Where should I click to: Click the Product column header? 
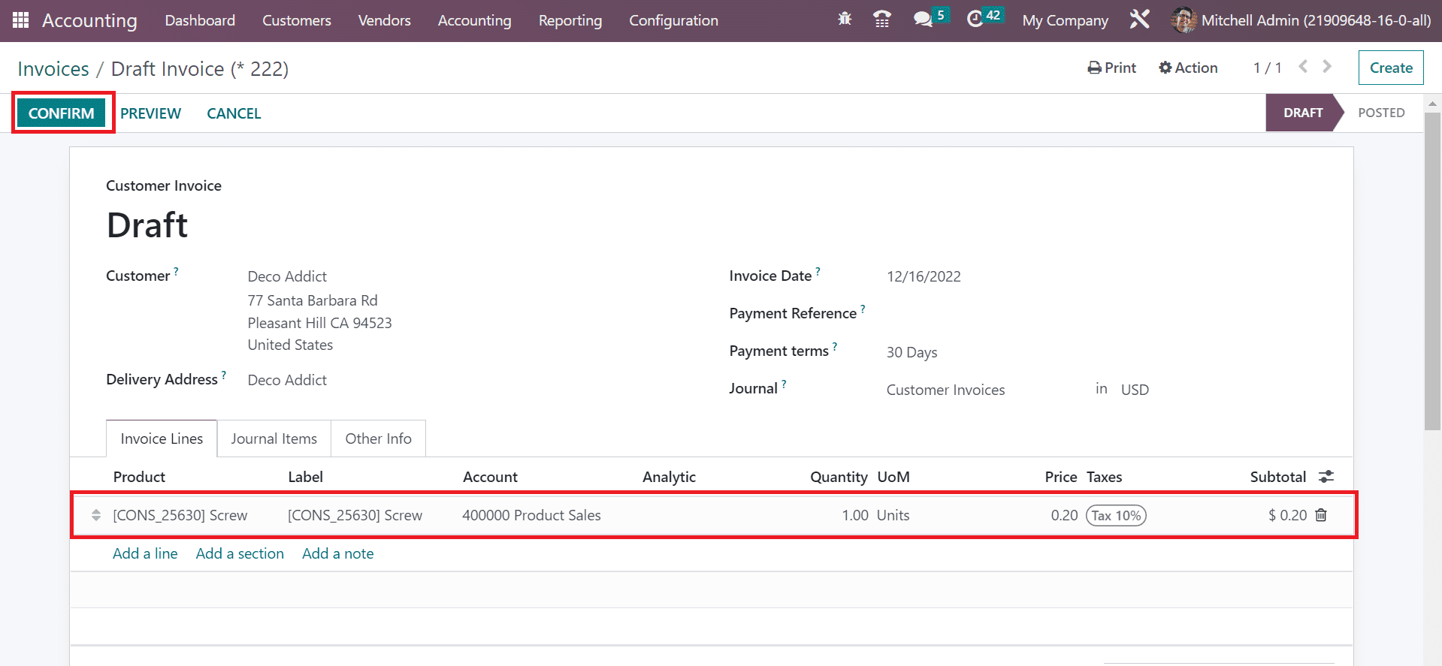139,477
